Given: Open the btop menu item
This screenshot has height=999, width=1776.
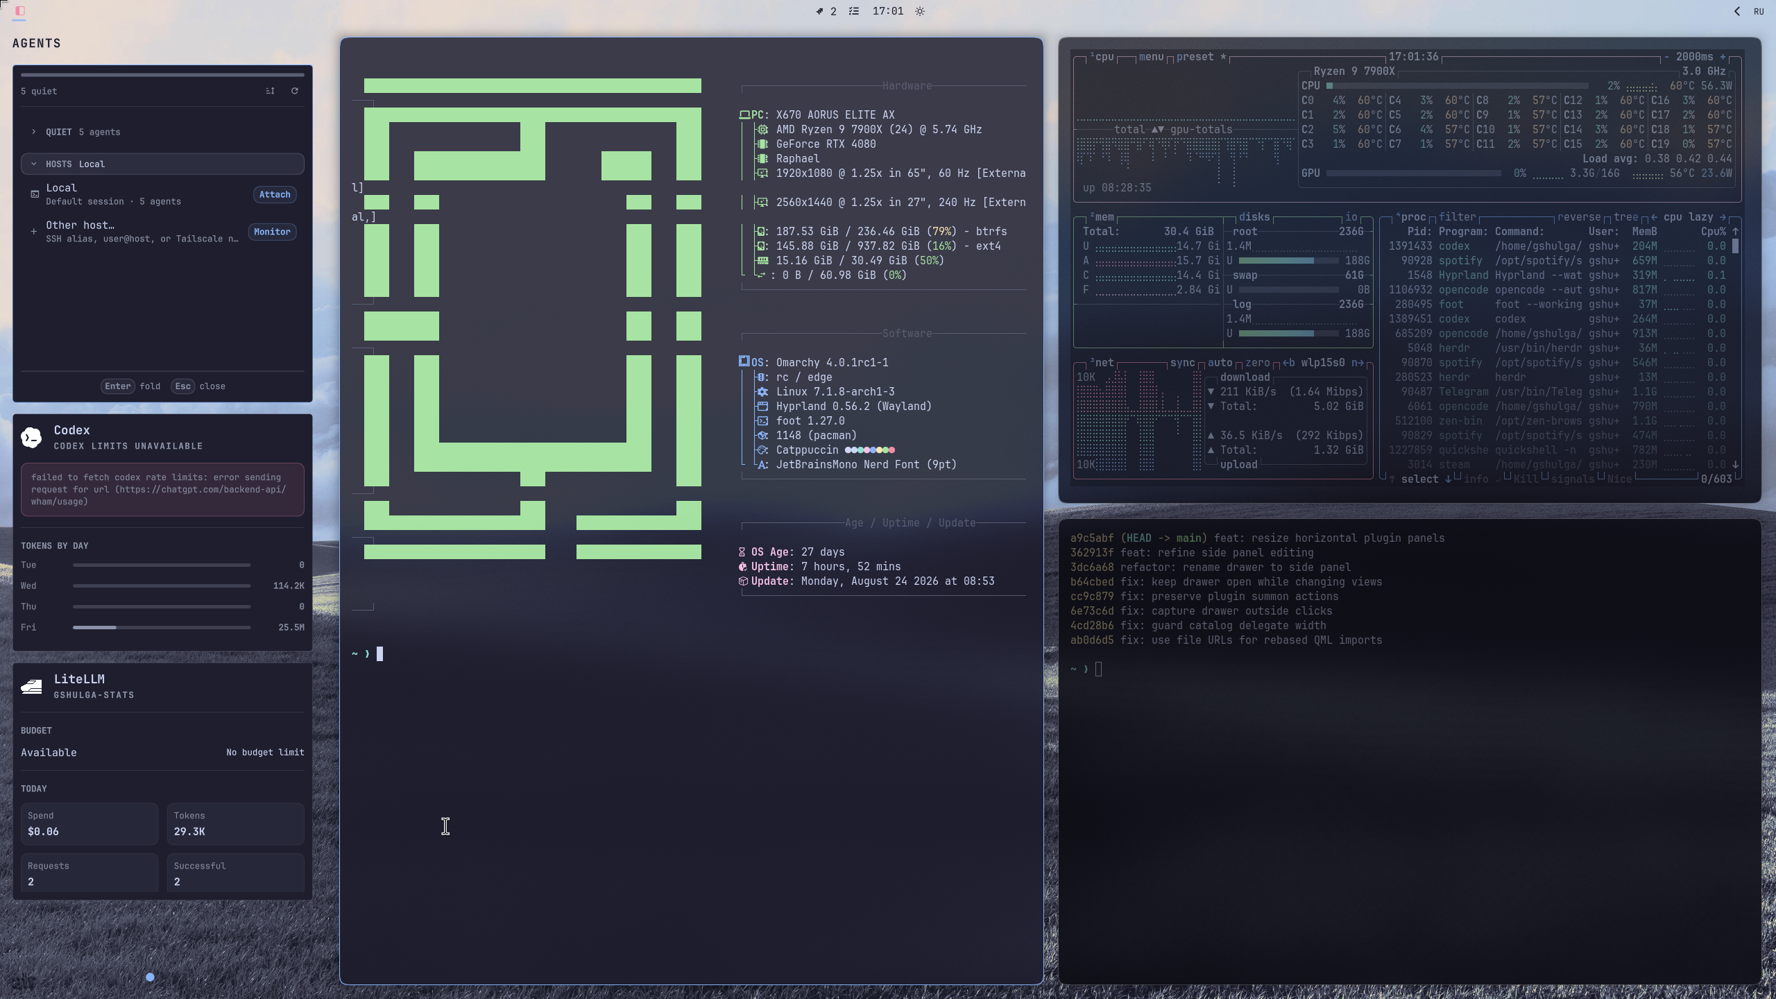Looking at the screenshot, I should (1151, 57).
